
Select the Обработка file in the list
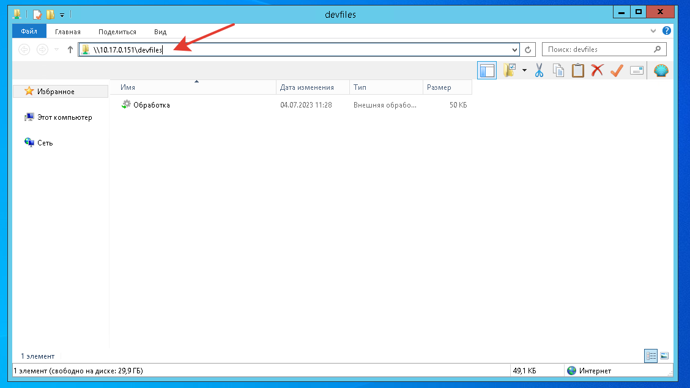pos(151,105)
